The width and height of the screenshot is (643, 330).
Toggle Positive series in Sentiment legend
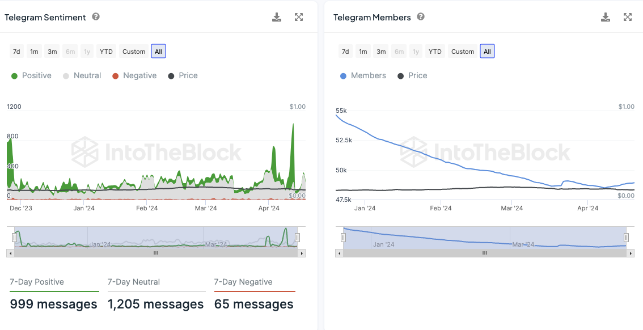(31, 76)
